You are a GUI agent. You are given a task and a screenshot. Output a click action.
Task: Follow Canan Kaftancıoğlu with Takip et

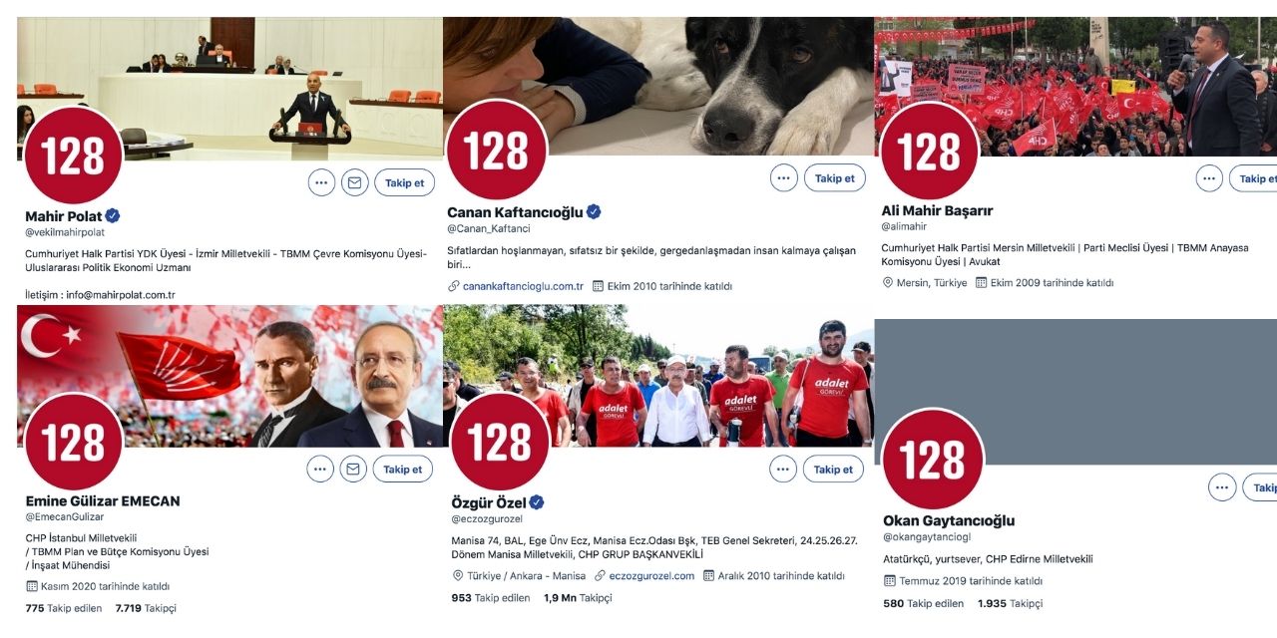pyautogui.click(x=835, y=178)
